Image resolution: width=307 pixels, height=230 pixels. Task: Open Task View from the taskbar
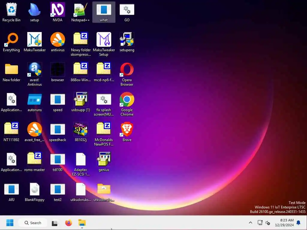[55, 223]
